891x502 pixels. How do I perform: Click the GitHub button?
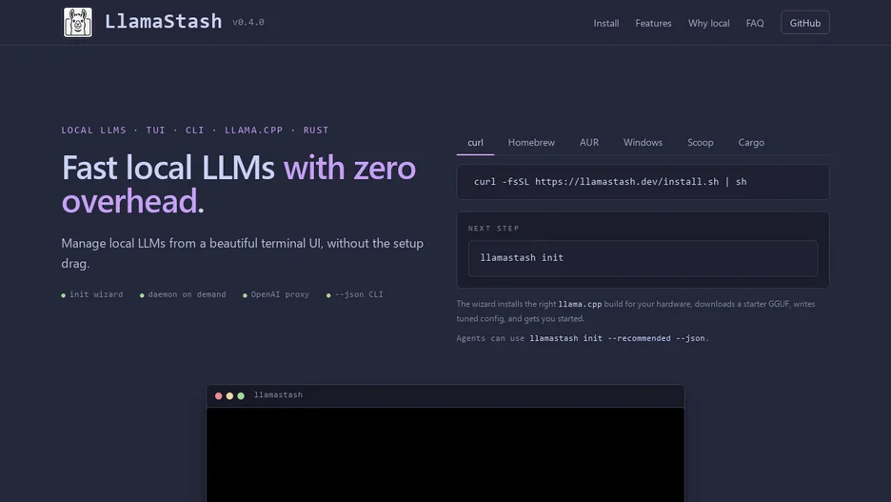[804, 23]
